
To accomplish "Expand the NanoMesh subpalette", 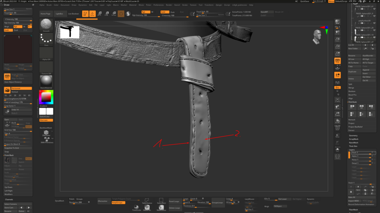I will click(354, 143).
